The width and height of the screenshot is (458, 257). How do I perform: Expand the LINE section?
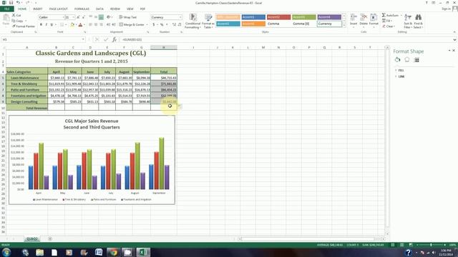[401, 76]
